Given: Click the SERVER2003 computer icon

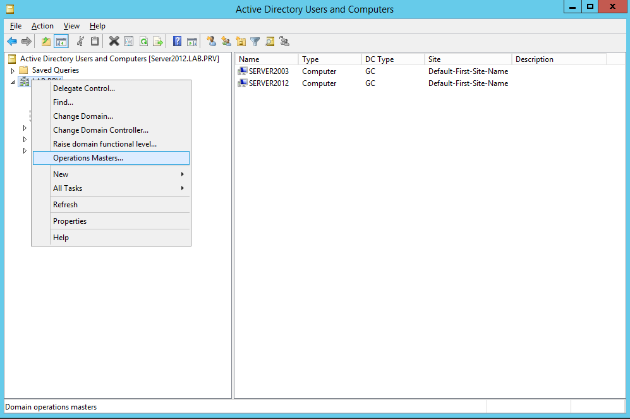Looking at the screenshot, I should pos(242,71).
